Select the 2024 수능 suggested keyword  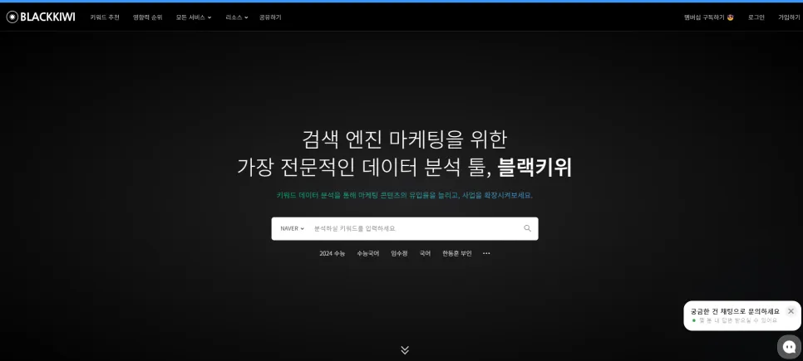coord(332,253)
